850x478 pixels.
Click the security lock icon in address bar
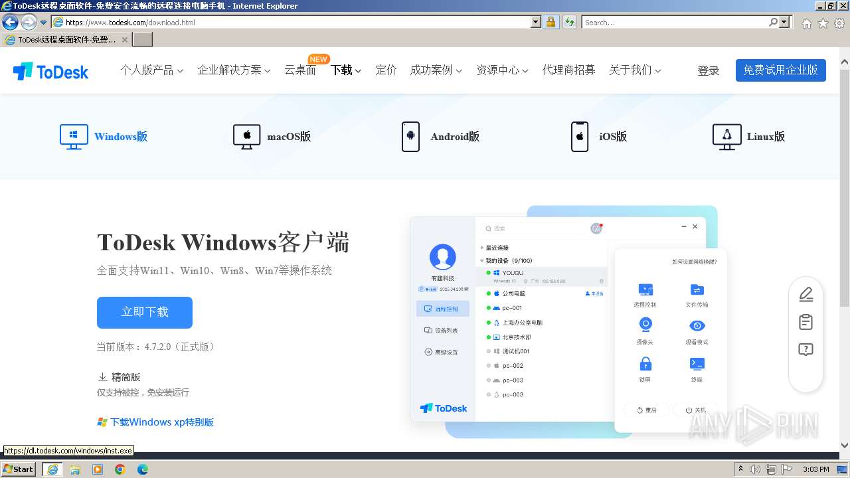[551, 22]
